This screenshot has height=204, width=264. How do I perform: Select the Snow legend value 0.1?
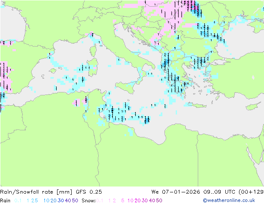[100, 201]
